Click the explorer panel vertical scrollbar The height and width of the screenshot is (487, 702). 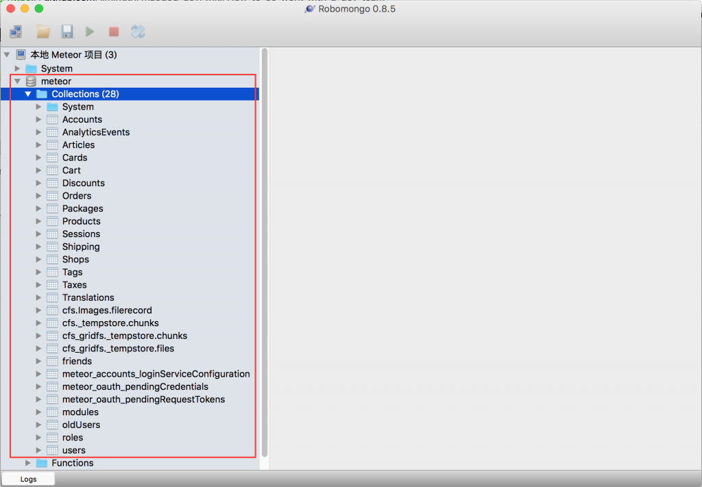point(265,253)
